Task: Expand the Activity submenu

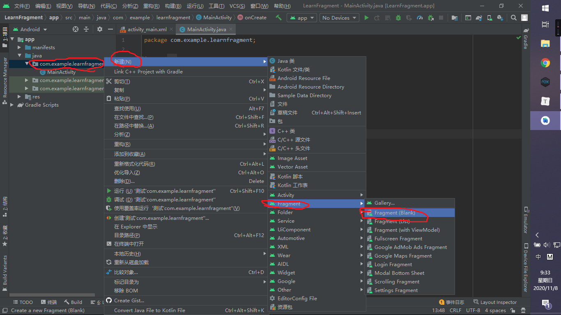Action: click(316, 195)
